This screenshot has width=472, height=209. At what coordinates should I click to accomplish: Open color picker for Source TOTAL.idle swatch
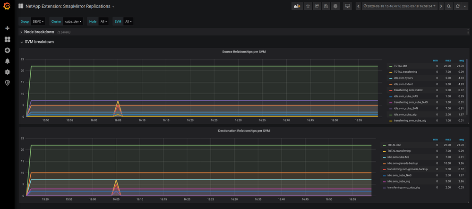point(390,66)
